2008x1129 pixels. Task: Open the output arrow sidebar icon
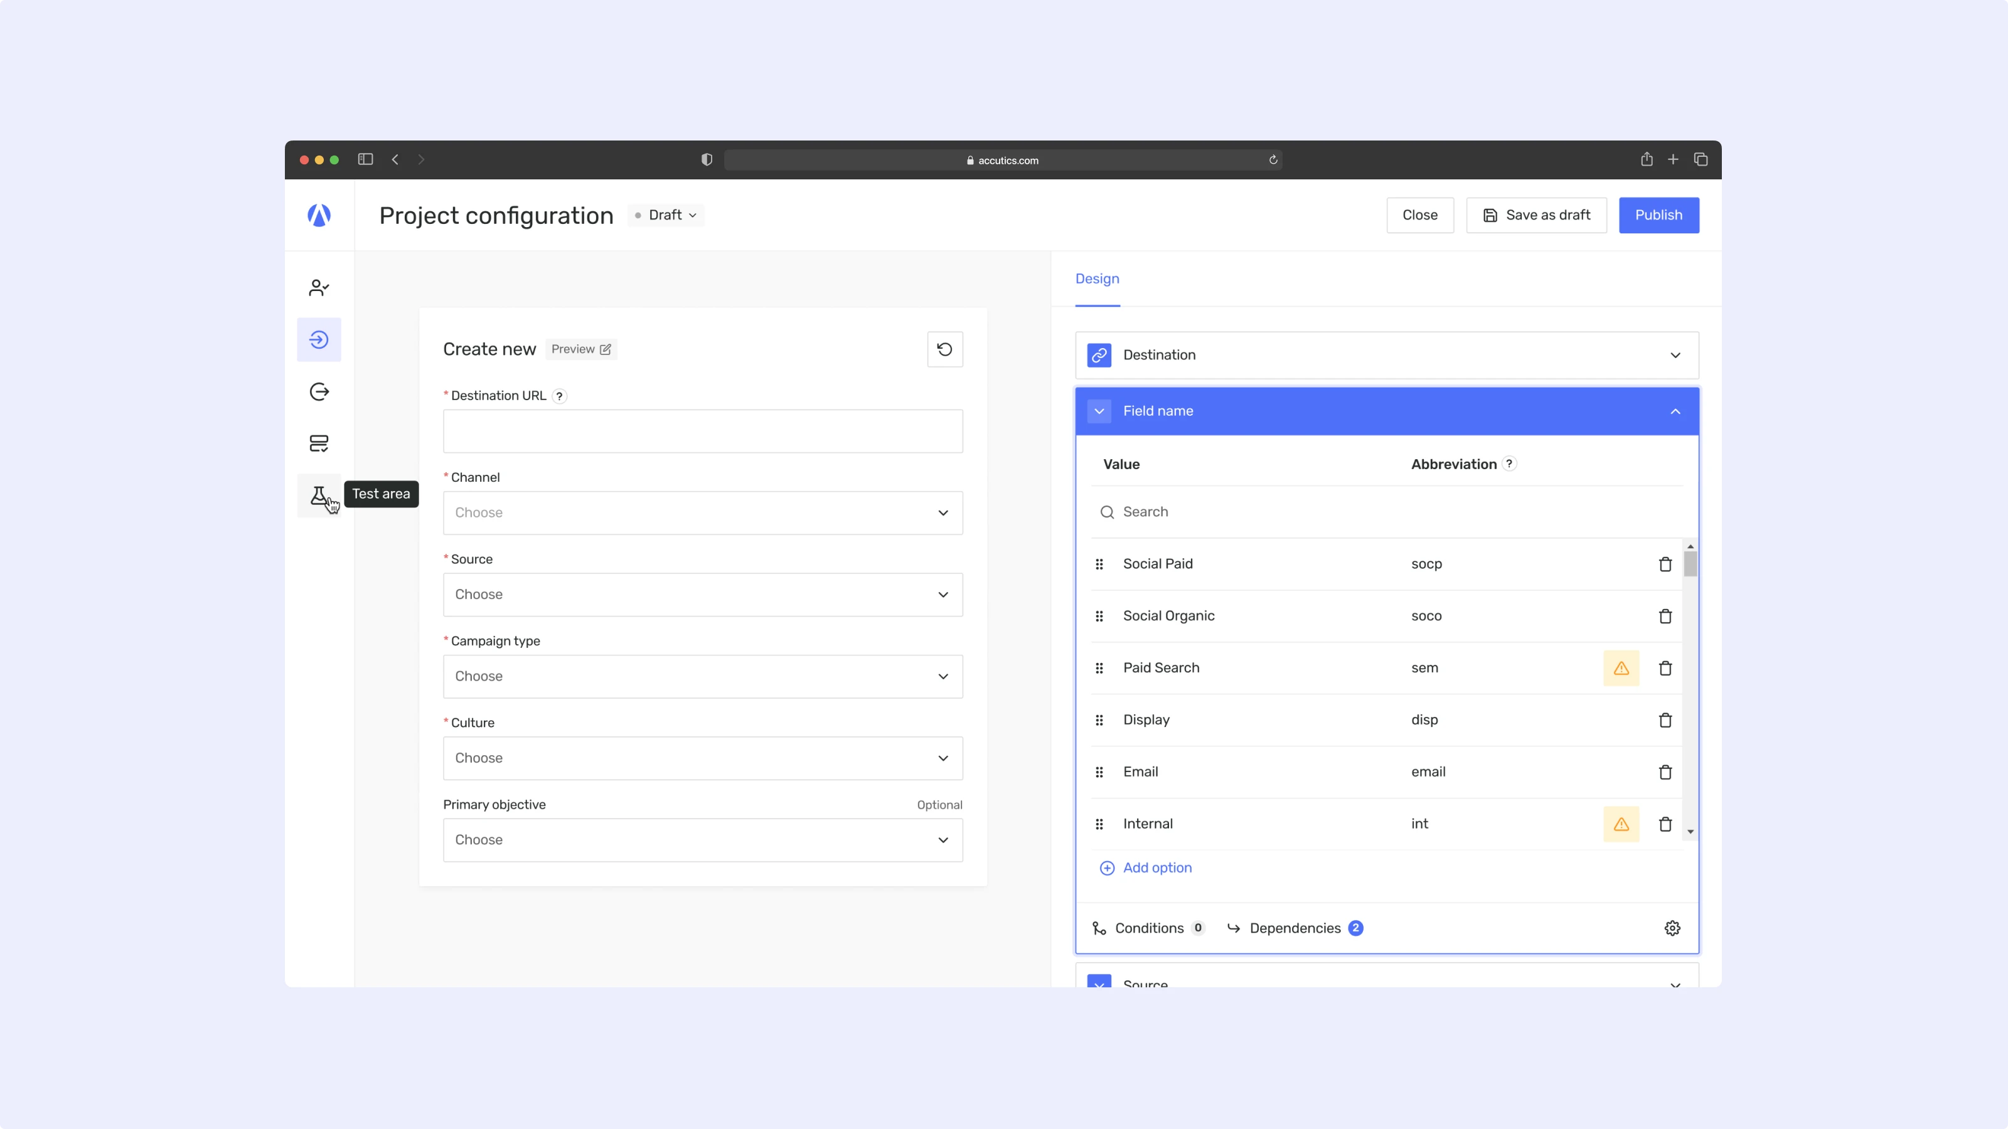318,391
